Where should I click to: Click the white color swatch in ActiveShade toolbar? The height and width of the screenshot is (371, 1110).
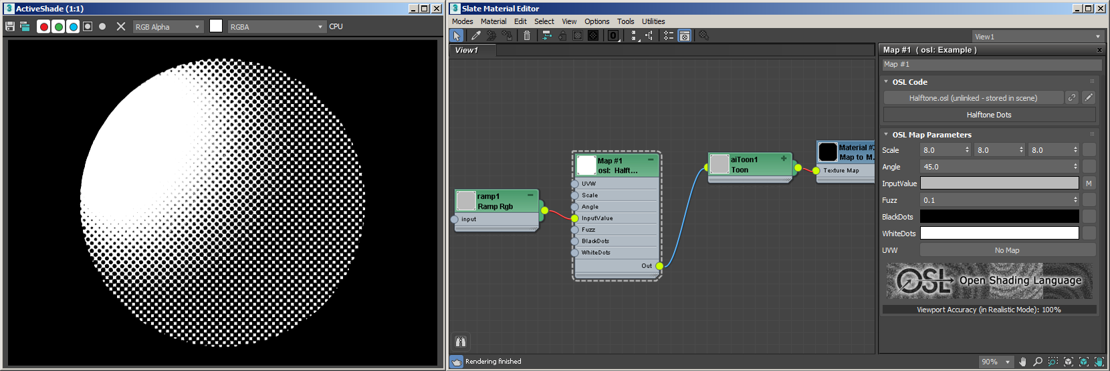pos(216,26)
